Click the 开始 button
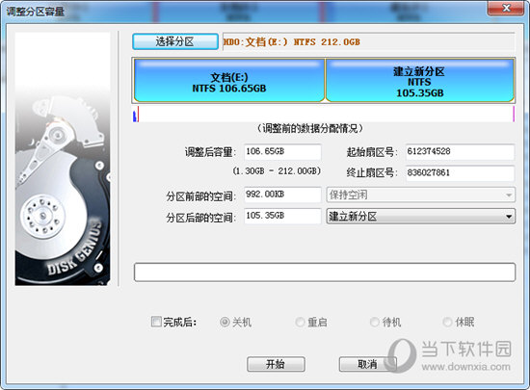This screenshot has width=530, height=390. tap(276, 364)
